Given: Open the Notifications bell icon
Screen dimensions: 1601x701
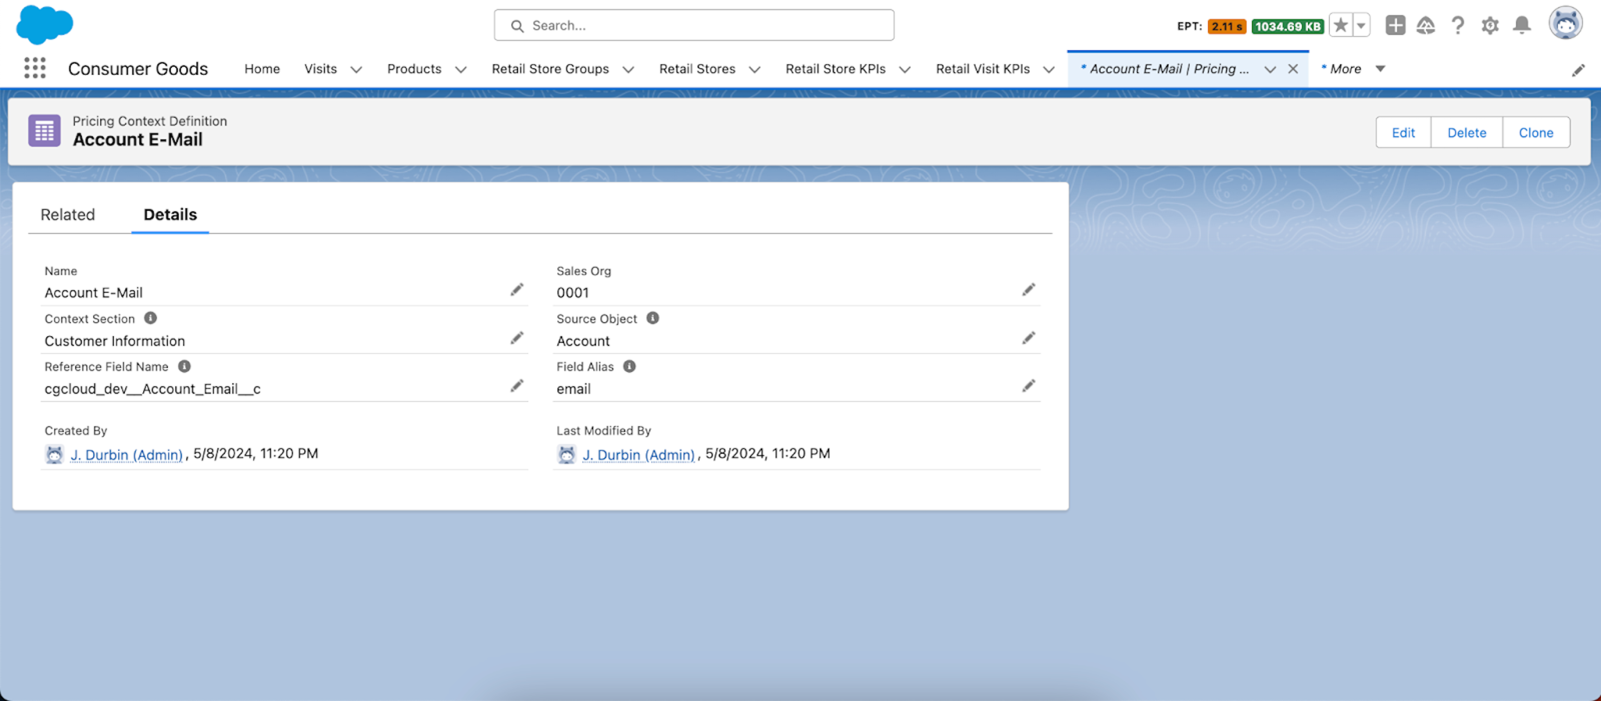Looking at the screenshot, I should (x=1521, y=25).
